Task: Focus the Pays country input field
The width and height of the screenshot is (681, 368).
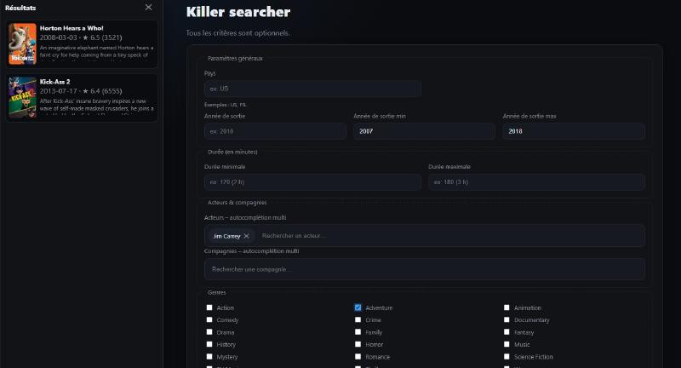Action: point(312,89)
